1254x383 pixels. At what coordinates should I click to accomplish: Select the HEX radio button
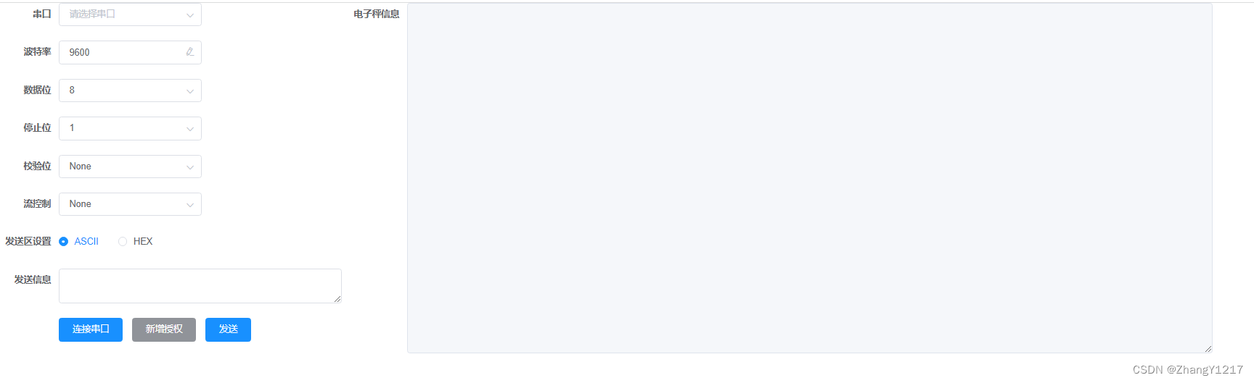coord(123,242)
